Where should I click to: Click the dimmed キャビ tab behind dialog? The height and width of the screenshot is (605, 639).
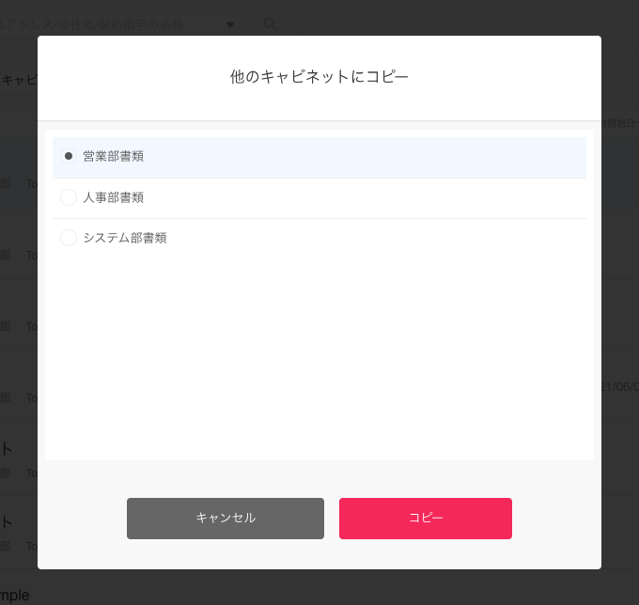(17, 80)
